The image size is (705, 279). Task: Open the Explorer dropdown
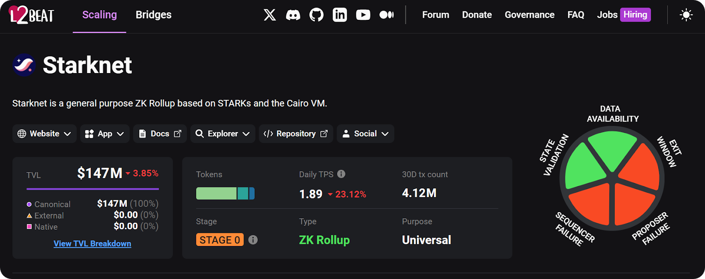coord(223,134)
